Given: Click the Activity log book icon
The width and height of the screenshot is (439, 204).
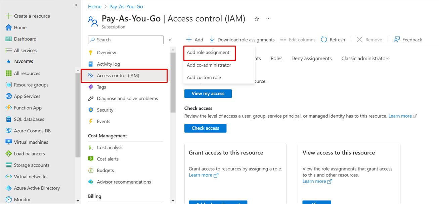Looking at the screenshot, I should coord(91,64).
